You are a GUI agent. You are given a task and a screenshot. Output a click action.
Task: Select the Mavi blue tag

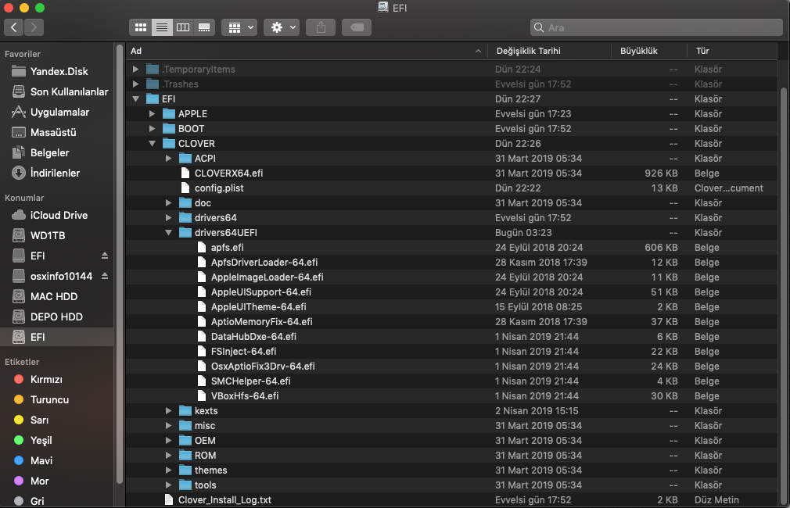[41, 461]
